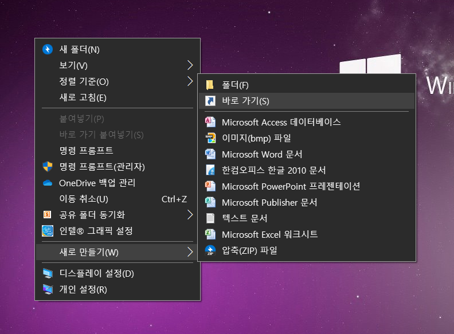The image size is (454, 334).
Task: Click the 바로 가기 shortcut arrow icon
Action: click(x=210, y=101)
